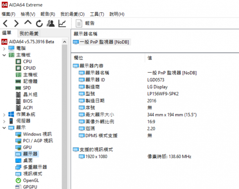Image resolution: width=239 pixels, height=189 pixels.
Task: Click the 顯示器名稱 column header
Action: tap(86, 34)
